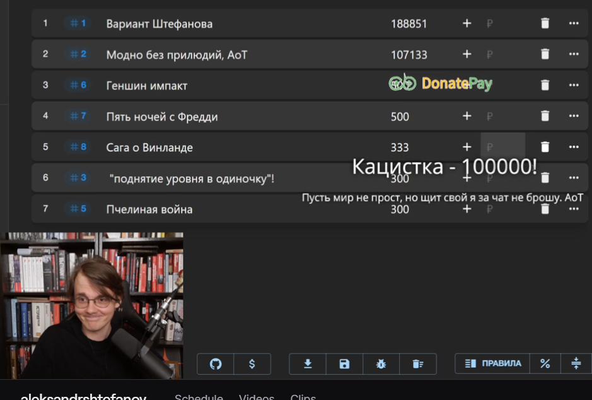This screenshot has width=592, height=400.
Task: Click the #6 tag badge
Action: point(78,85)
